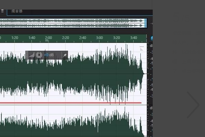Click the 3:20 mark on time ruler
205x137 pixels.
117,38
